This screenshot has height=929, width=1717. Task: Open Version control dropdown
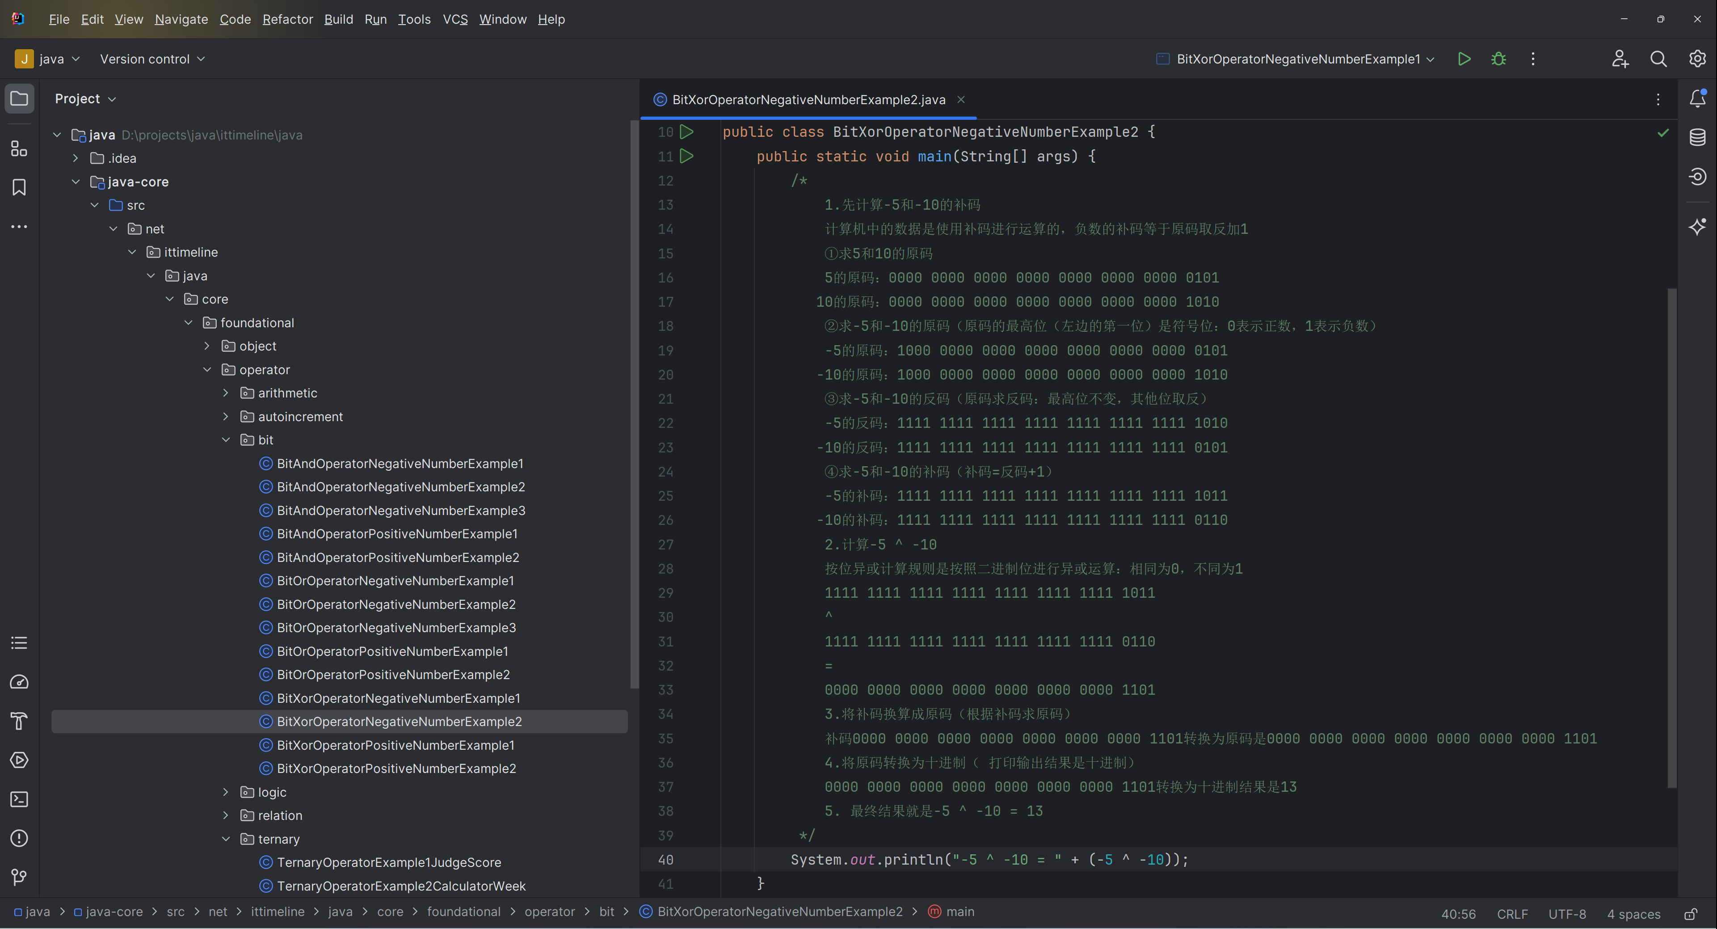click(153, 59)
